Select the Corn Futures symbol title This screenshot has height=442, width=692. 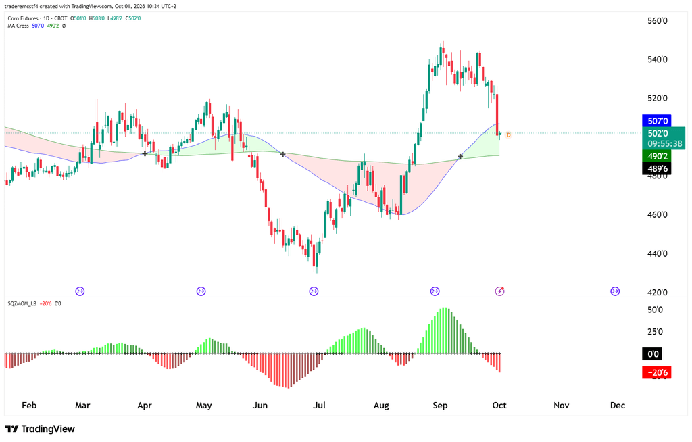pyautogui.click(x=23, y=18)
